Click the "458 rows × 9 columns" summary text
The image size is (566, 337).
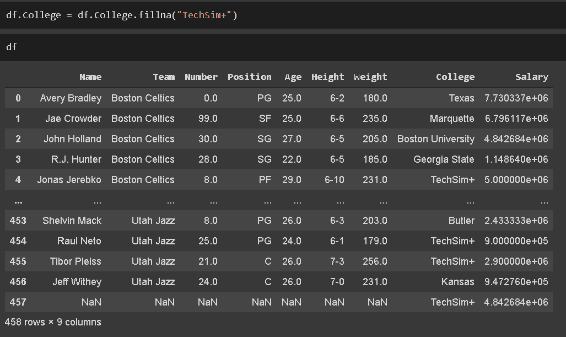53,322
